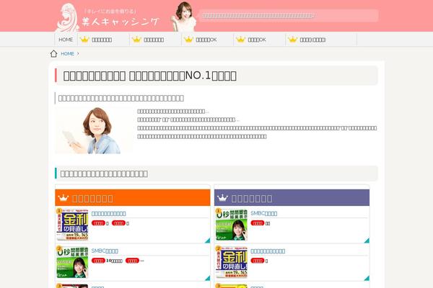
Task: Click the crown icon in the purple ranking header
Action: pos(222,197)
